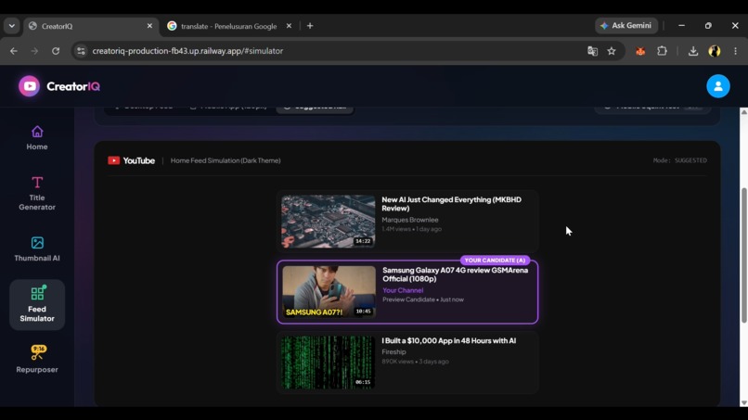Open a new browser tab
Screen dimensions: 748x420
pos(310,26)
